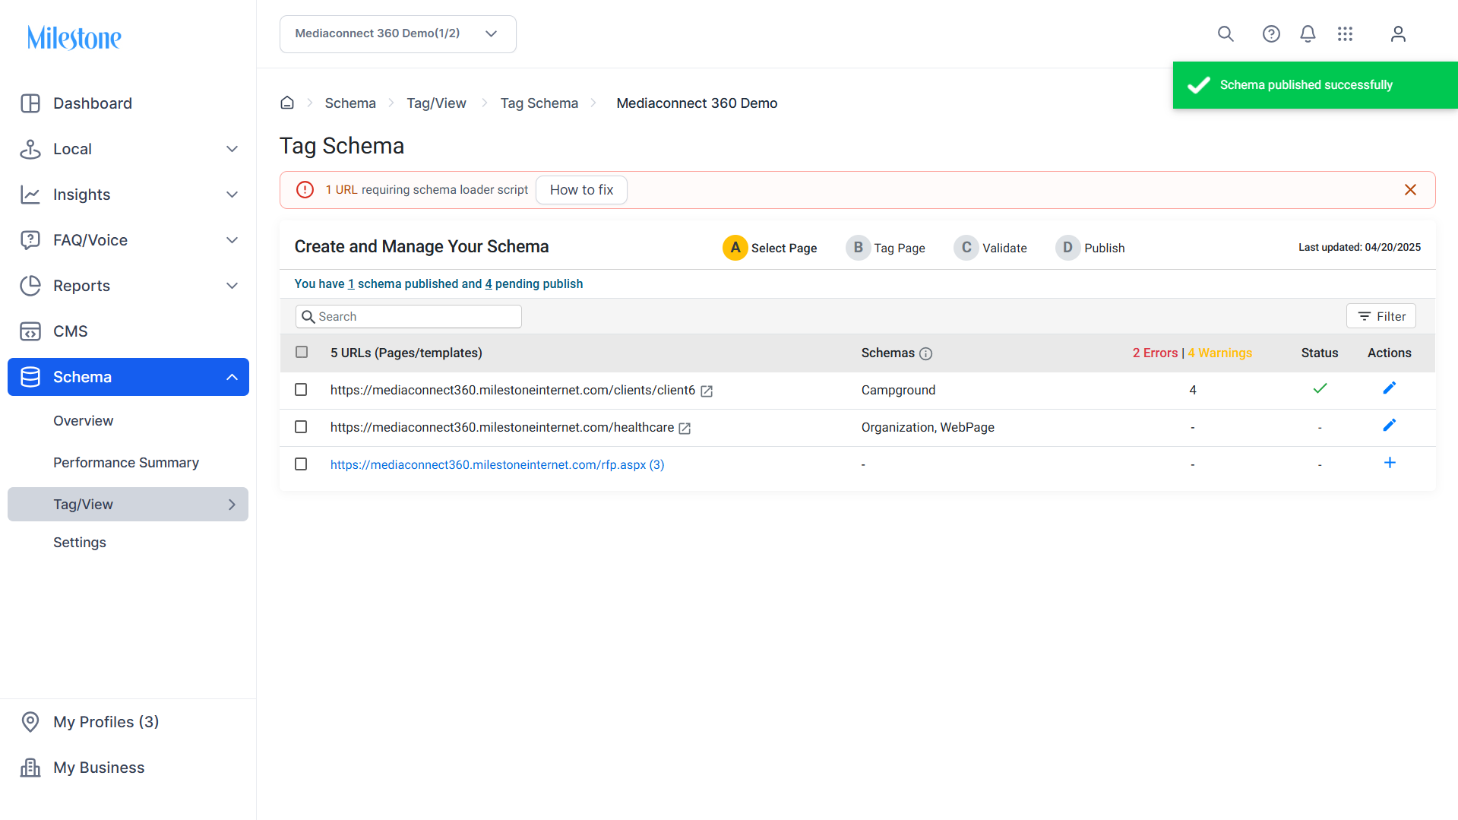Click the green published status checkmark

tap(1320, 388)
